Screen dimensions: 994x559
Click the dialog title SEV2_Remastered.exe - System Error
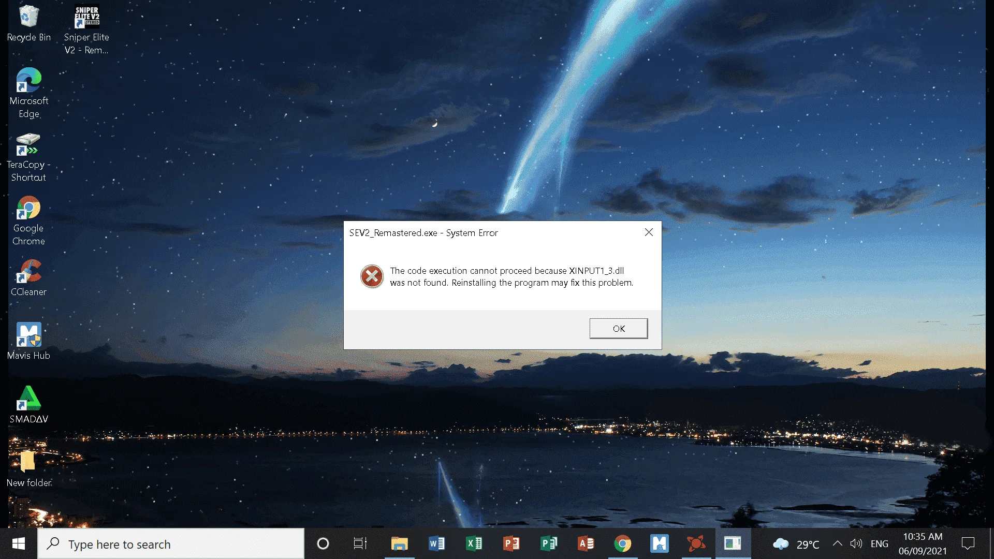[423, 233]
